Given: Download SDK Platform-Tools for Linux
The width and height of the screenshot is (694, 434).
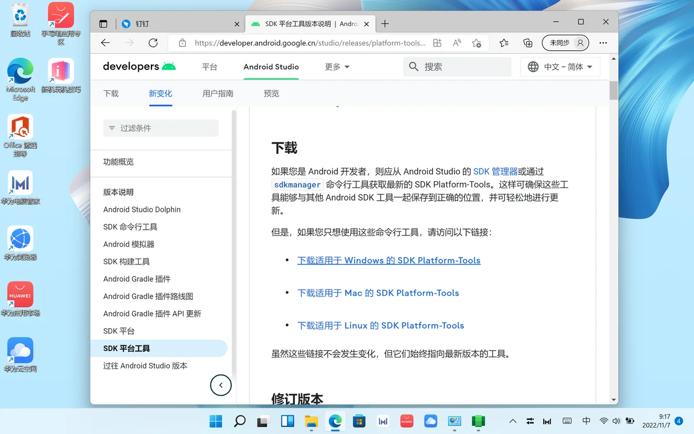Looking at the screenshot, I should click(x=381, y=325).
